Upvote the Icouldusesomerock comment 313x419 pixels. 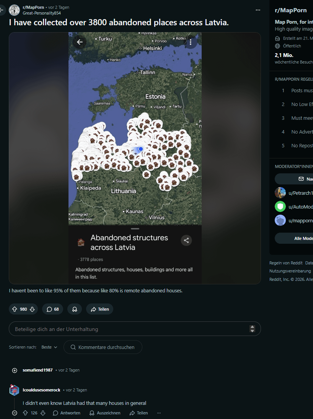(25, 413)
